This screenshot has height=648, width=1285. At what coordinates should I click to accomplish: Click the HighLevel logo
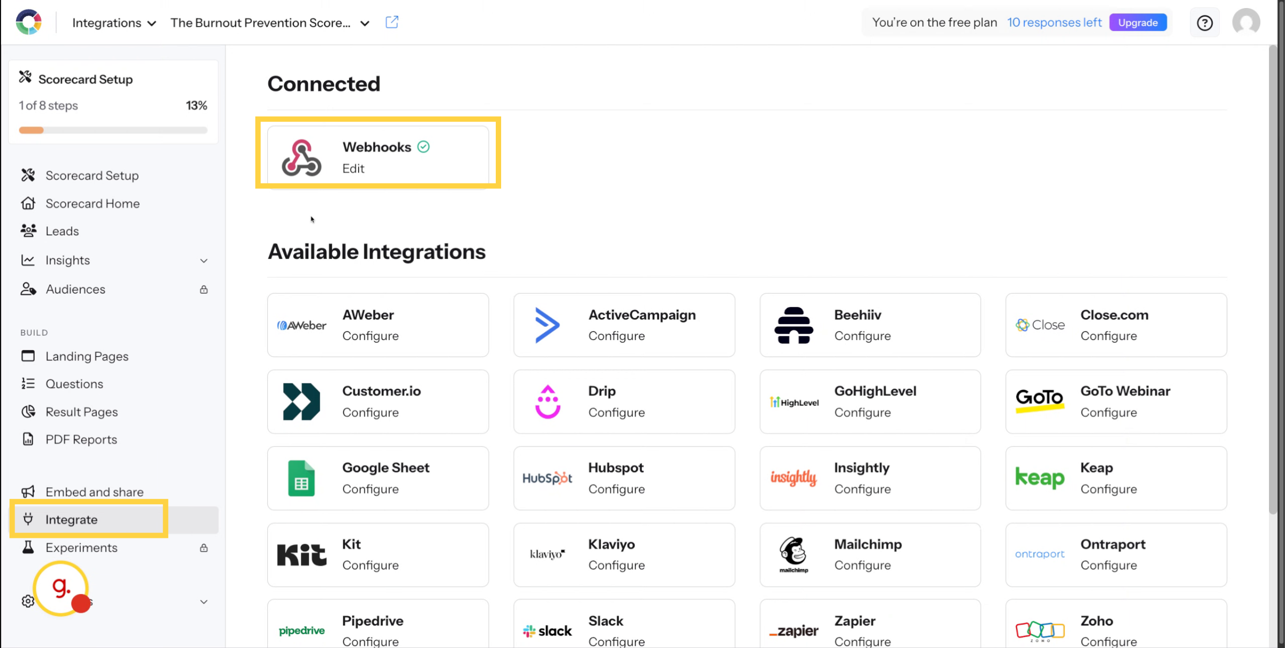click(793, 402)
